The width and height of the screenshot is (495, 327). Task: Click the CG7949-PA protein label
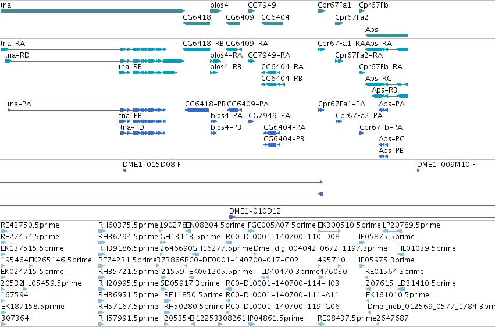(x=269, y=116)
